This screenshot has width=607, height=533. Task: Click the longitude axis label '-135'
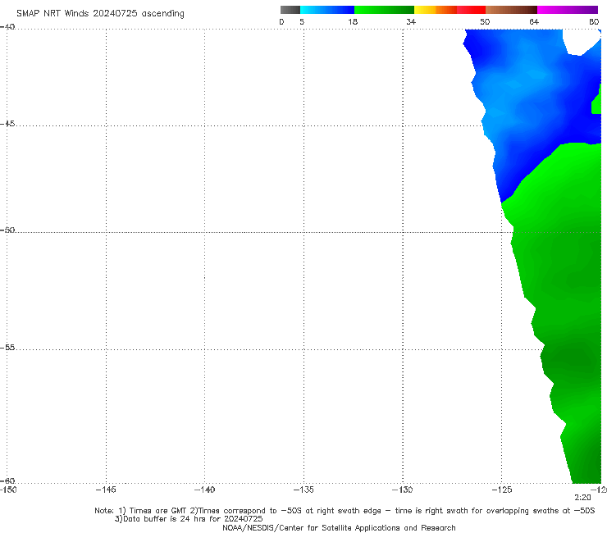[303, 490]
